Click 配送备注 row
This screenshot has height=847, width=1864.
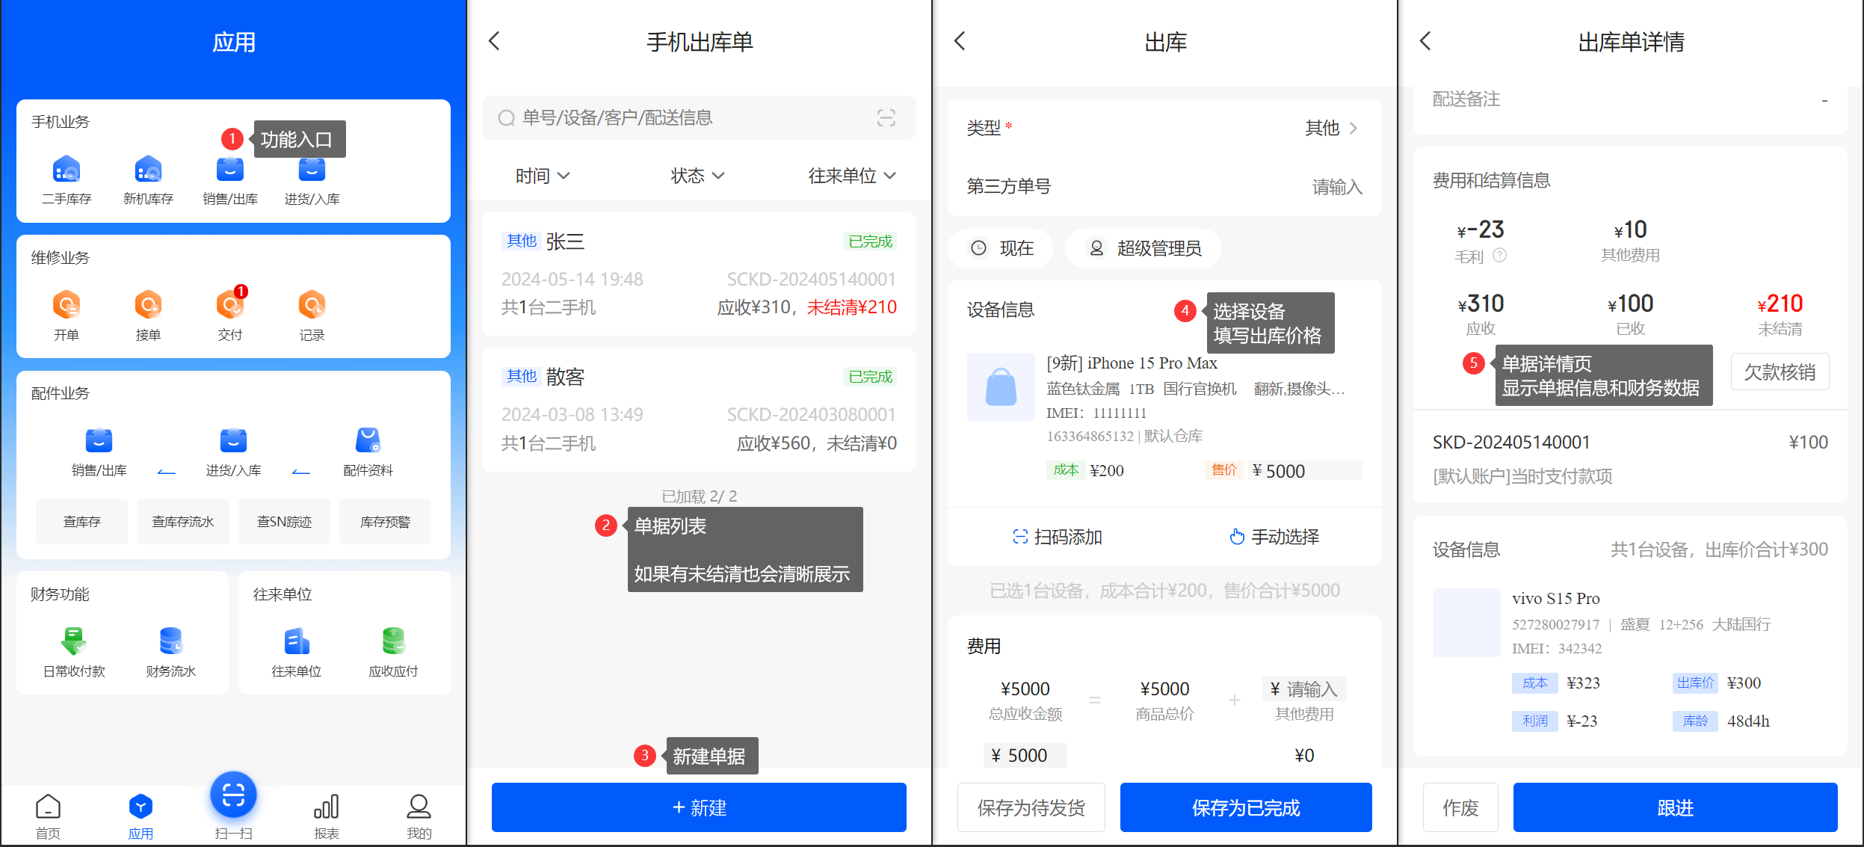(x=1630, y=99)
